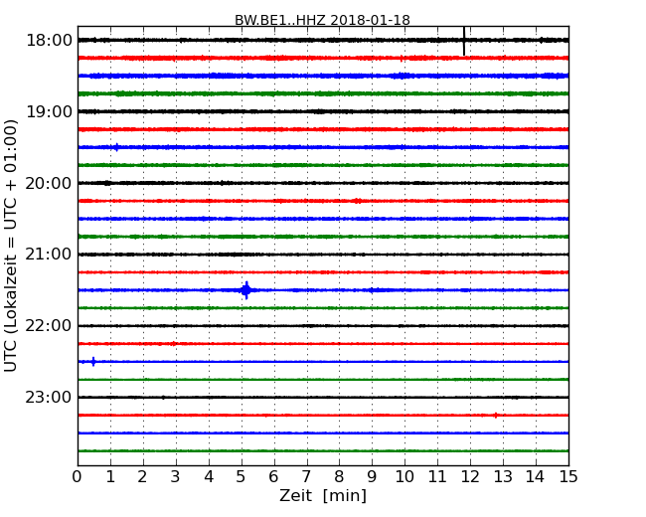
Task: Click x-axis tick label 4
Action: pos(209,476)
